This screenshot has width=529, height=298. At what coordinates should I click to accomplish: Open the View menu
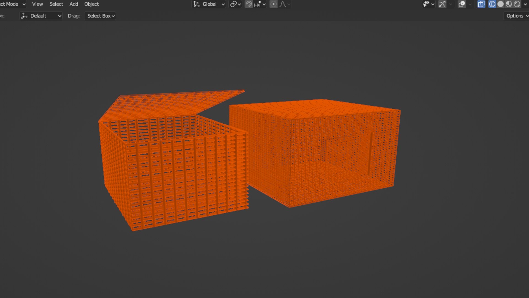(37, 4)
